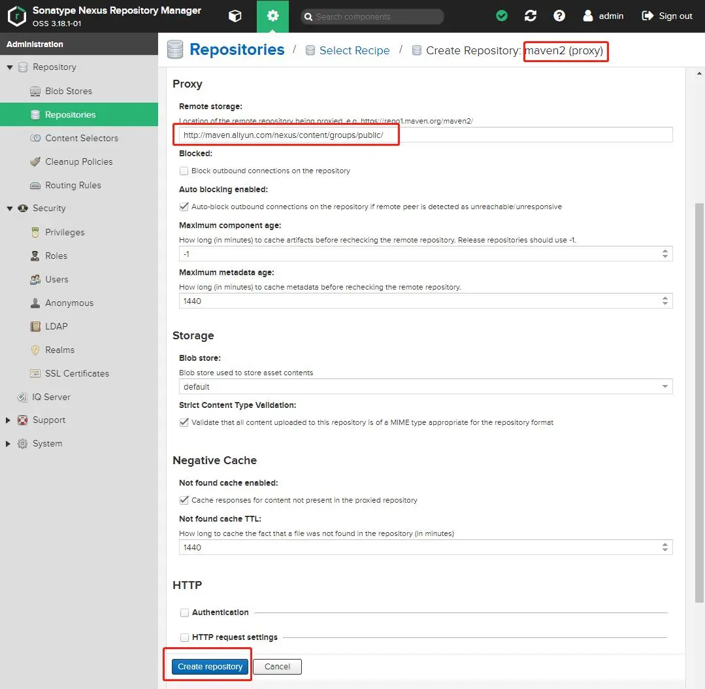Cancel repository creation
This screenshot has height=689, width=705.
[x=277, y=666]
